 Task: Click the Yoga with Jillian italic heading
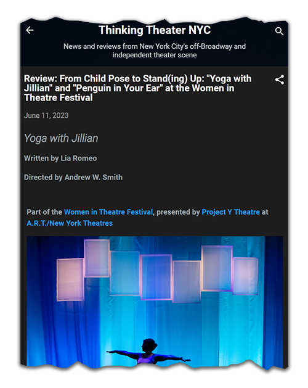coord(61,138)
